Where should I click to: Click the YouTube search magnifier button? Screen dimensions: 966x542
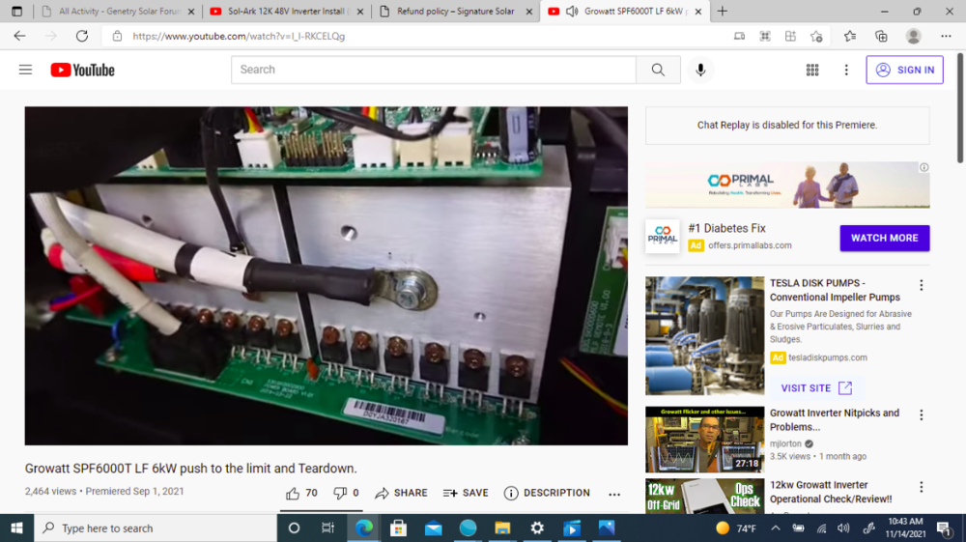658,70
